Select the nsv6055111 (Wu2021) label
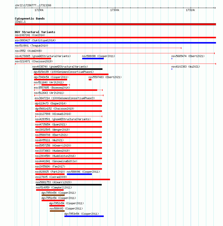This screenshot has width=223, height=226. 49,140
